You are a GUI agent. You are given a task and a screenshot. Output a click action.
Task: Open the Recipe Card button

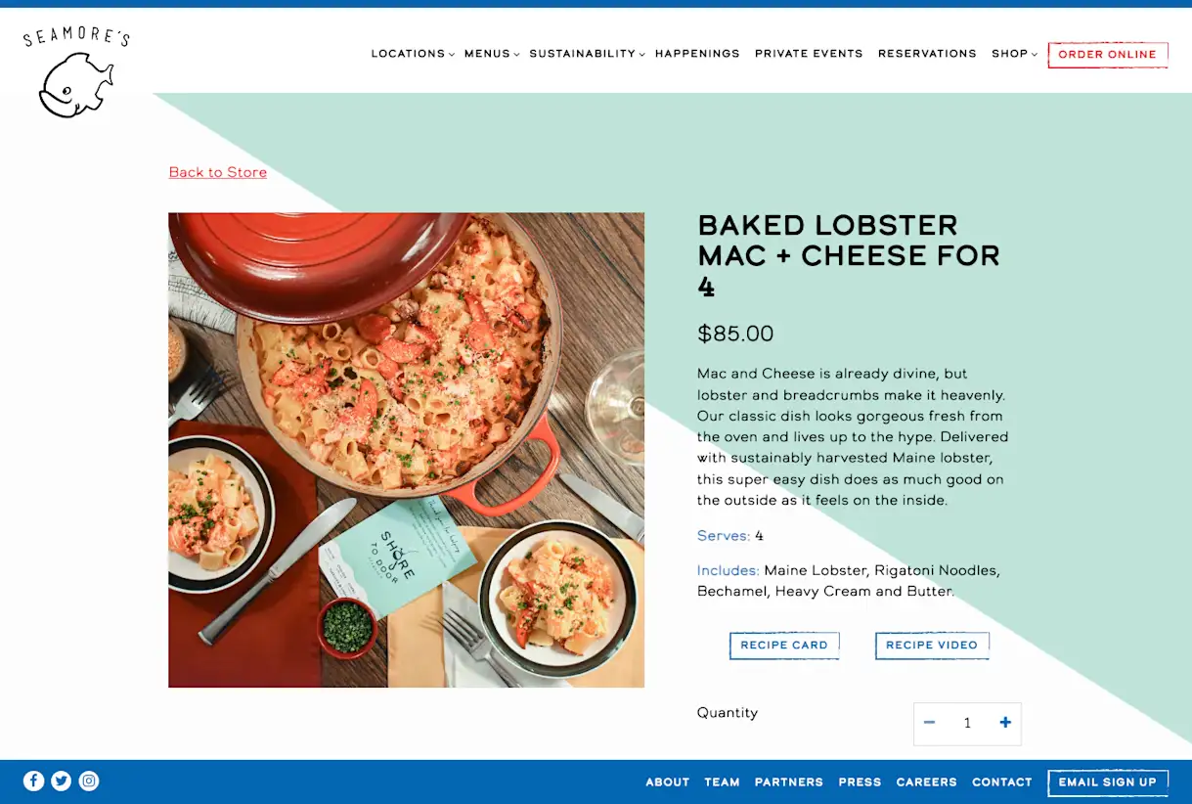784,646
